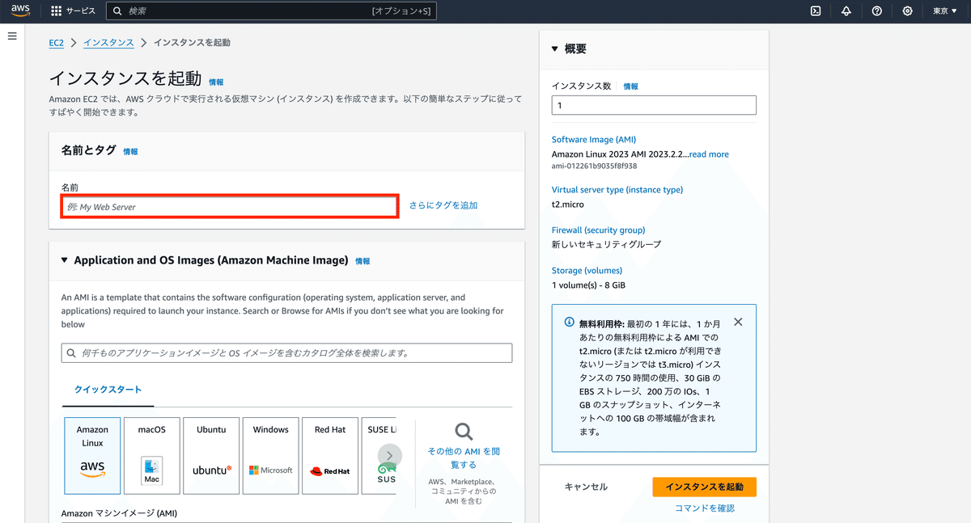Select the クイックスタート tab
The width and height of the screenshot is (971, 523).
click(108, 390)
